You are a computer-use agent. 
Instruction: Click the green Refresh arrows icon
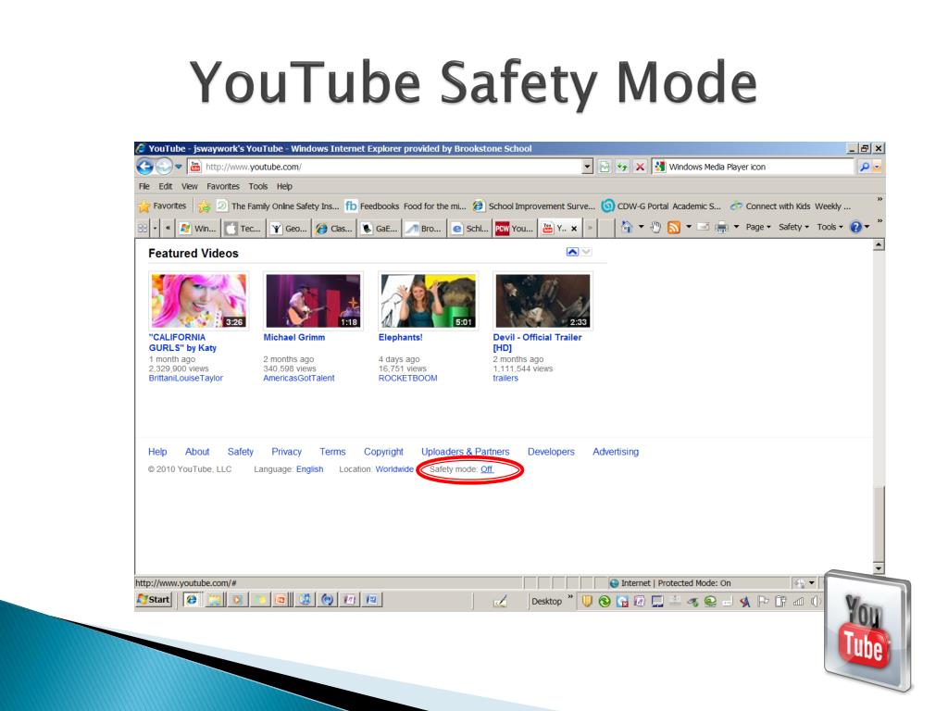(x=621, y=167)
